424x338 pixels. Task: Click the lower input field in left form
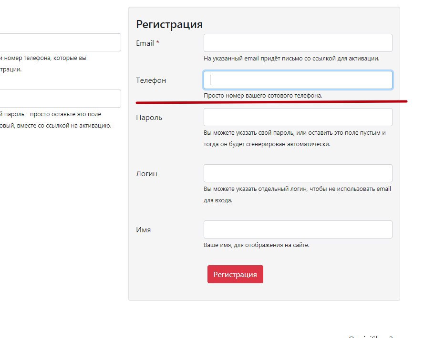point(60,99)
